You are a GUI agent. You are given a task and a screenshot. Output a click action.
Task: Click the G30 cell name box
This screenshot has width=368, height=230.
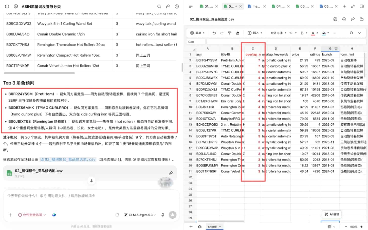coord(196,42)
